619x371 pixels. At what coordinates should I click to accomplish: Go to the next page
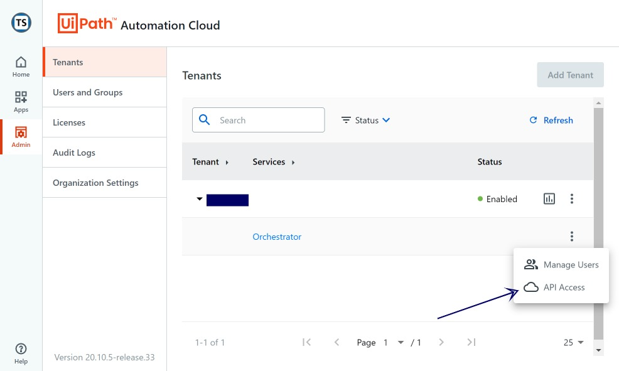pos(441,342)
